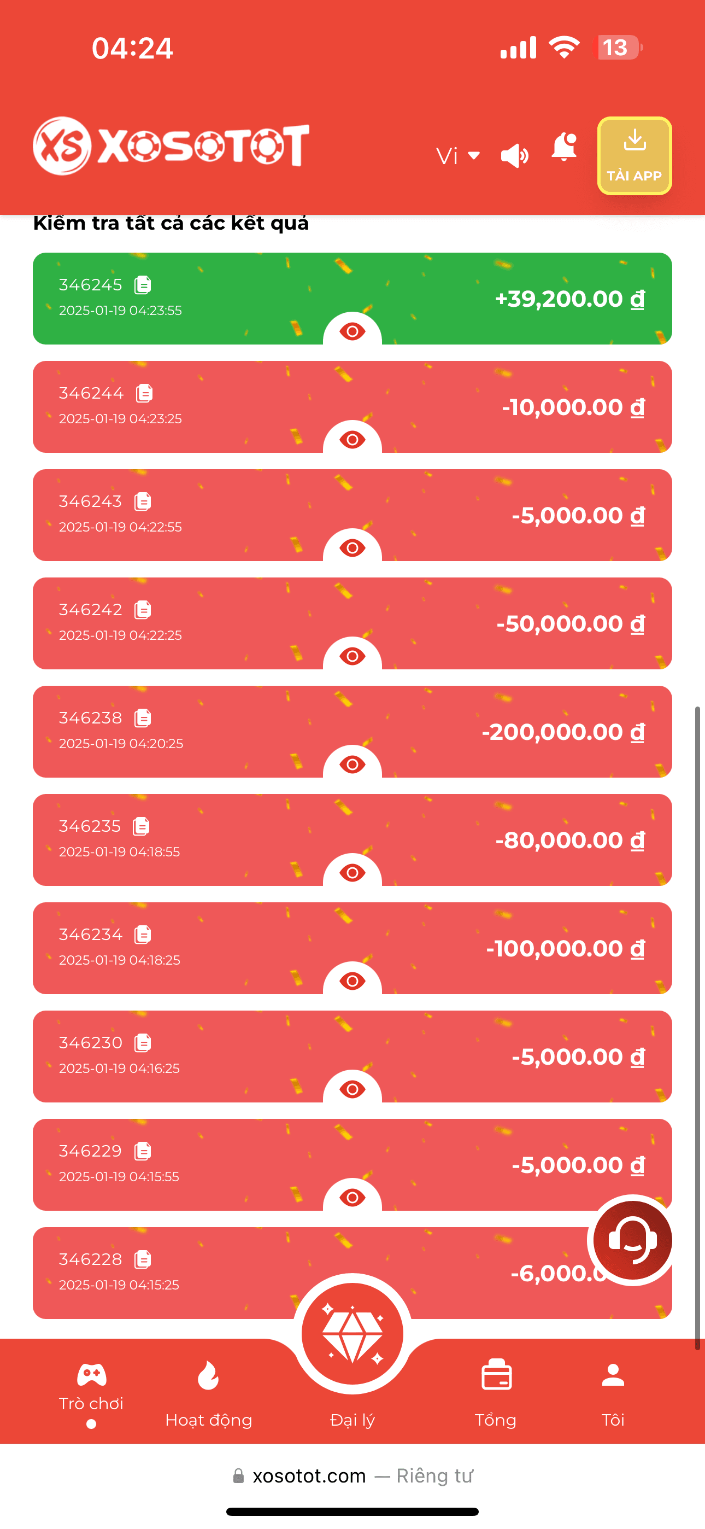Open the Đại lý diamond button
This screenshot has width=705, height=1529.
[x=352, y=1334]
